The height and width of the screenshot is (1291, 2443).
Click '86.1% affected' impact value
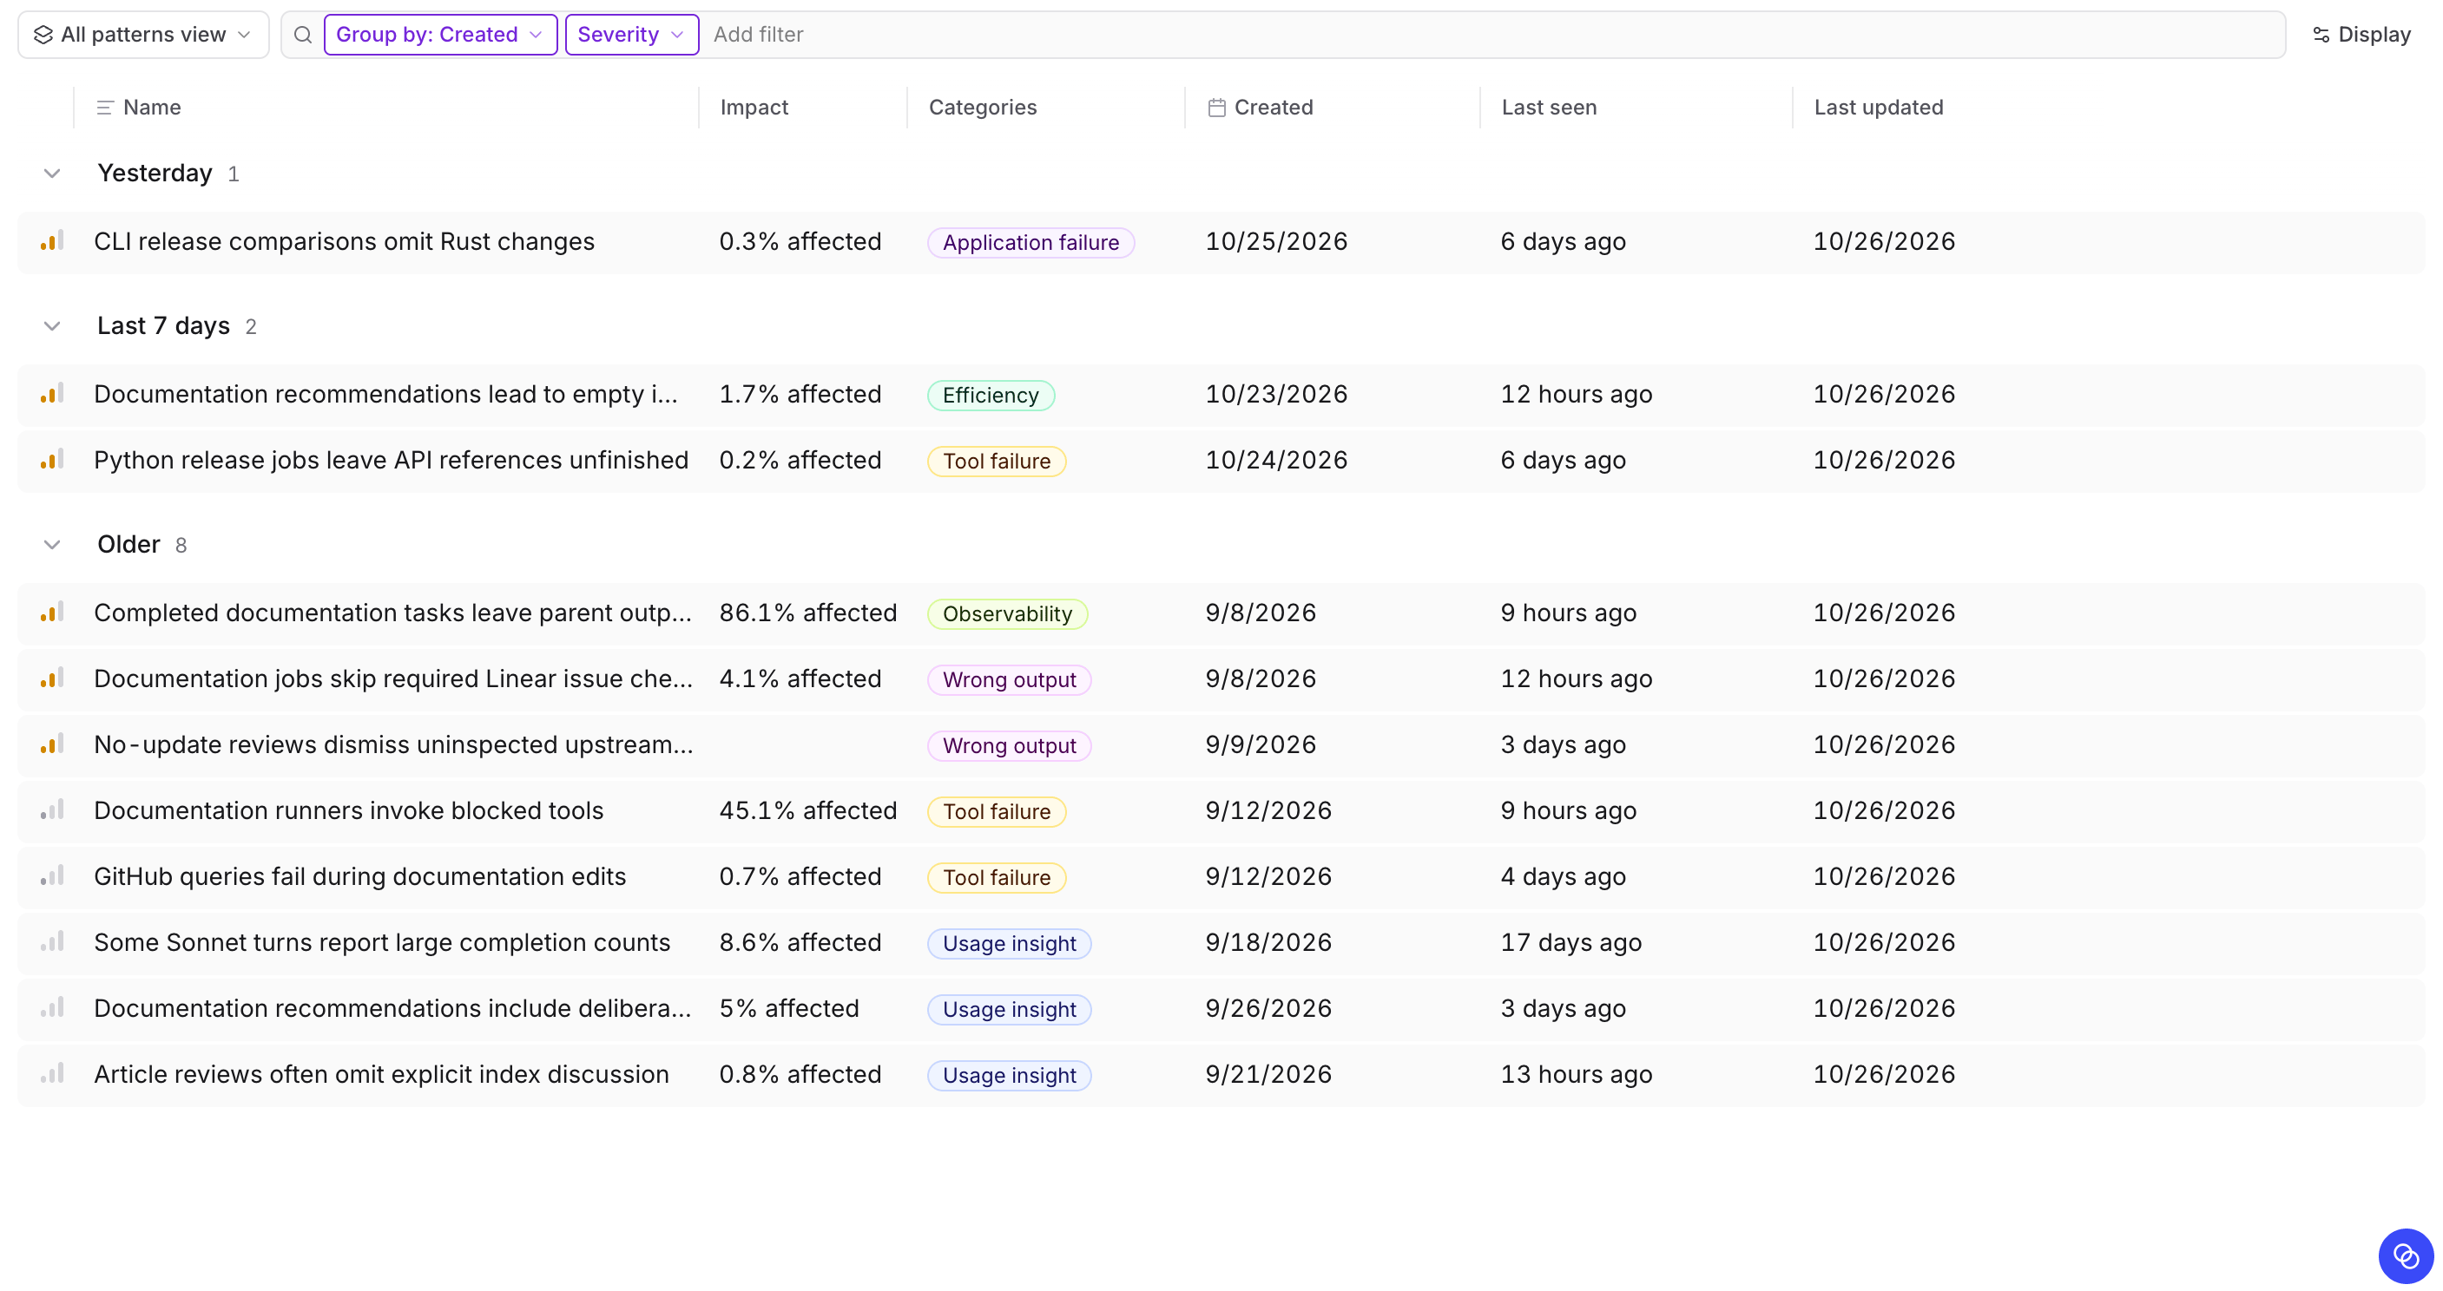pyautogui.click(x=808, y=613)
